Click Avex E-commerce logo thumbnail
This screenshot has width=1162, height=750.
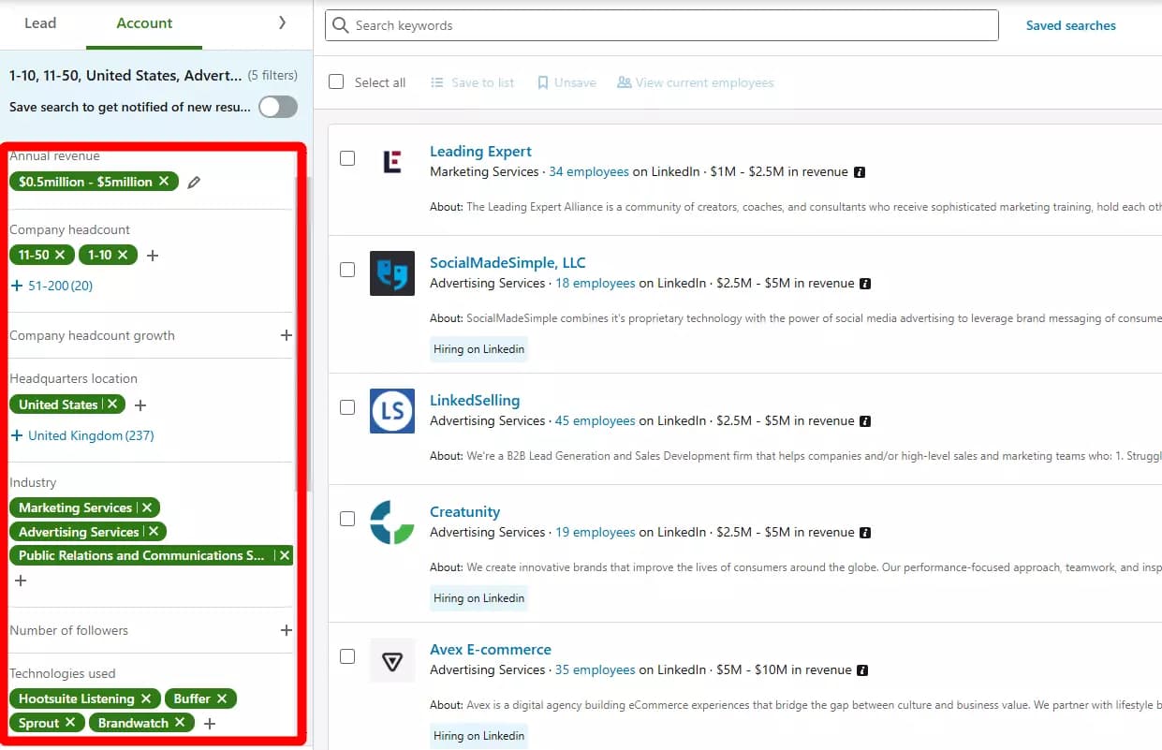pos(392,660)
